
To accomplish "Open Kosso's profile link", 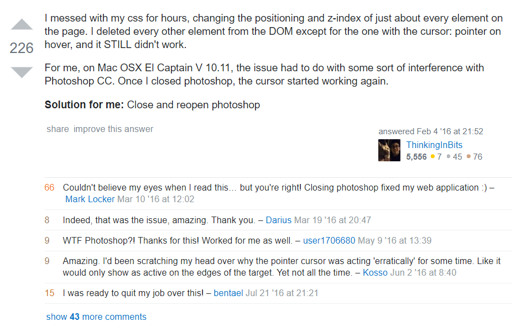I will click(375, 272).
